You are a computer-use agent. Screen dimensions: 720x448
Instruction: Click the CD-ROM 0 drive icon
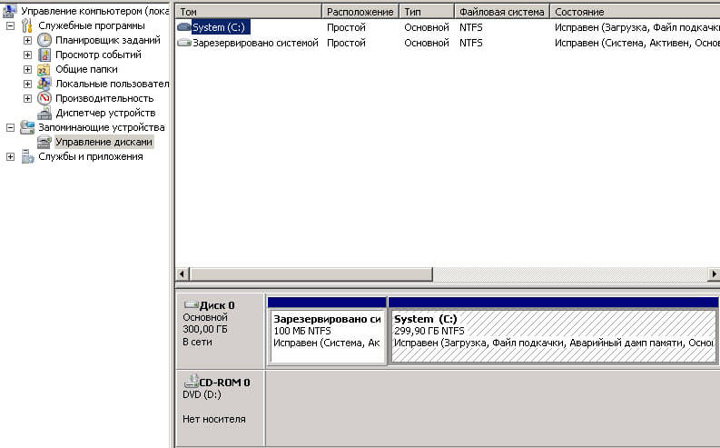191,382
